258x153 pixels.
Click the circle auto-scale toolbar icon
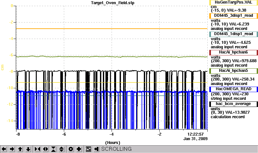(x=71, y=149)
